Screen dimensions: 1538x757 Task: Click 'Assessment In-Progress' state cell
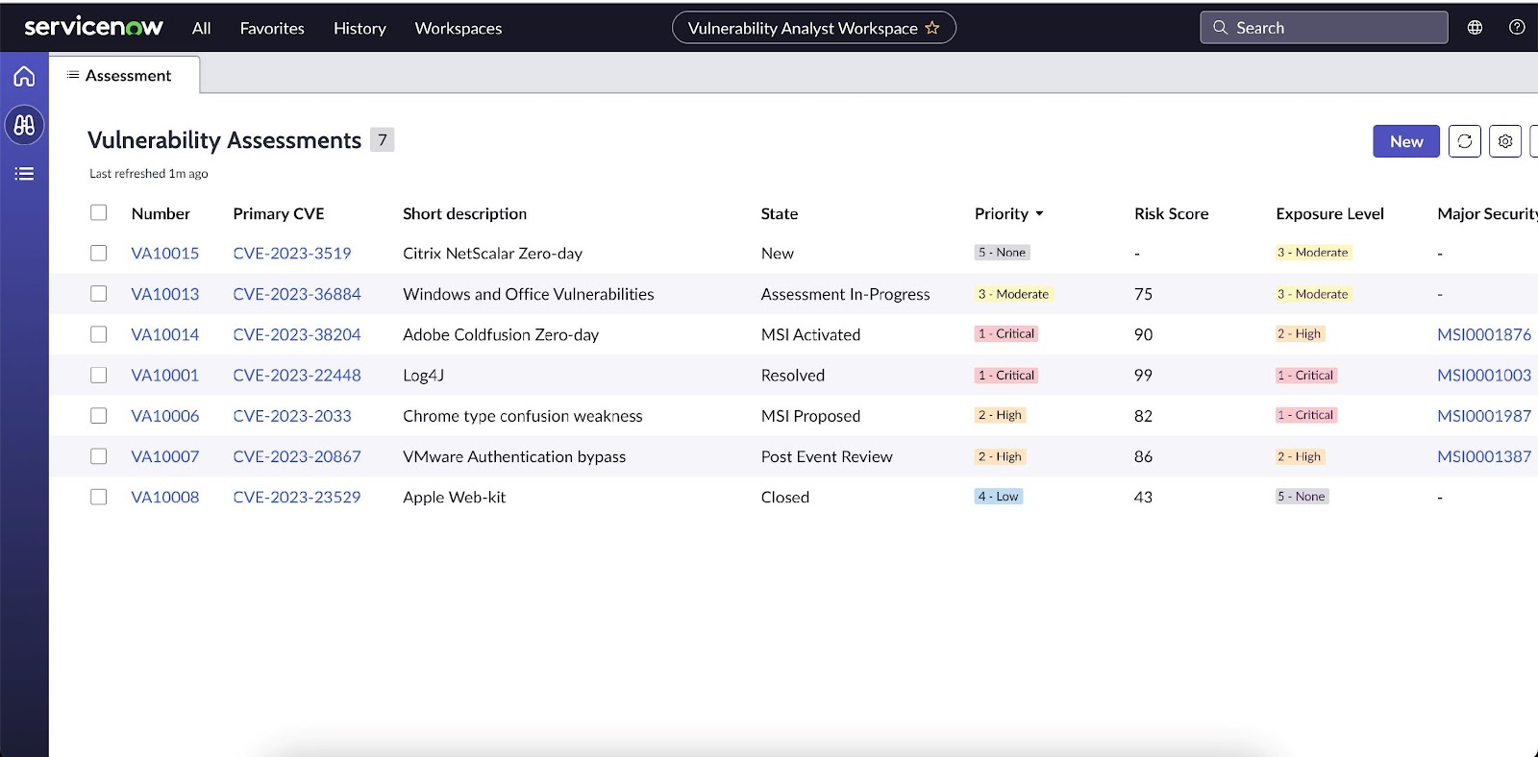click(x=845, y=294)
